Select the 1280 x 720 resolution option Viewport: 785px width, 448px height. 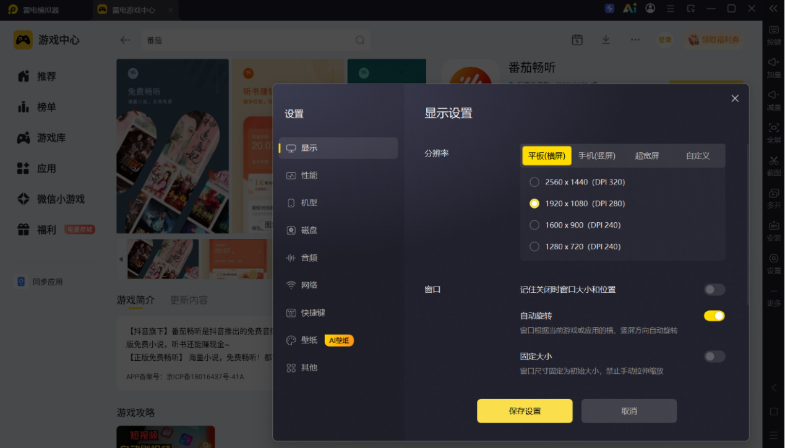pyautogui.click(x=575, y=246)
